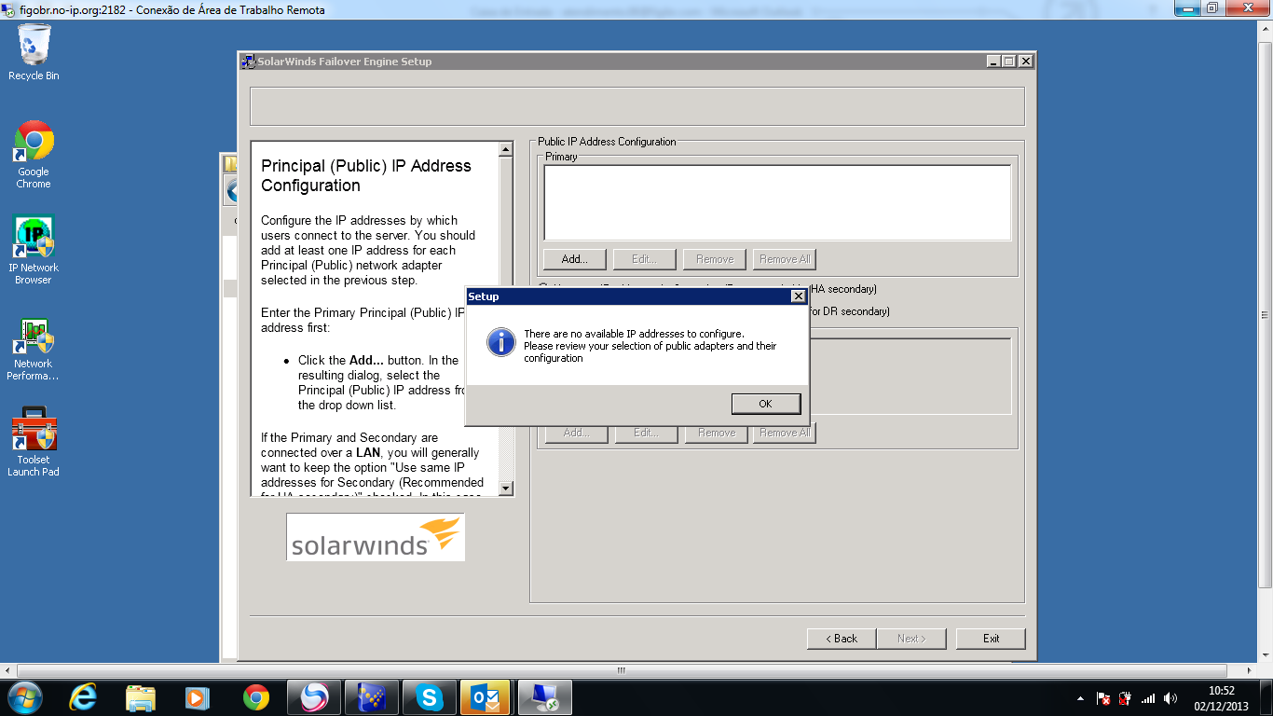This screenshot has width=1273, height=716.
Task: Click the solarwinds logo below the help pane
Action: click(376, 537)
